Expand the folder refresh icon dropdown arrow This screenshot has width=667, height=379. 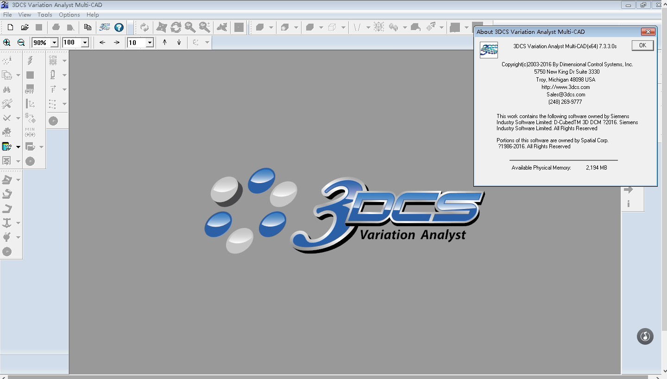point(41,147)
